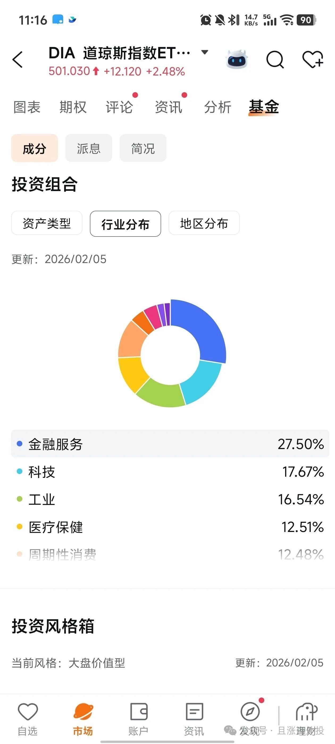Open the 自选 heart tab icon
335x744 pixels.
pos(28,712)
